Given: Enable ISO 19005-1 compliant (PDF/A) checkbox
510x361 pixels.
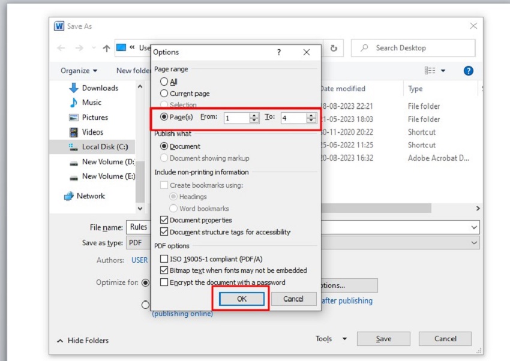Looking at the screenshot, I should 164,259.
